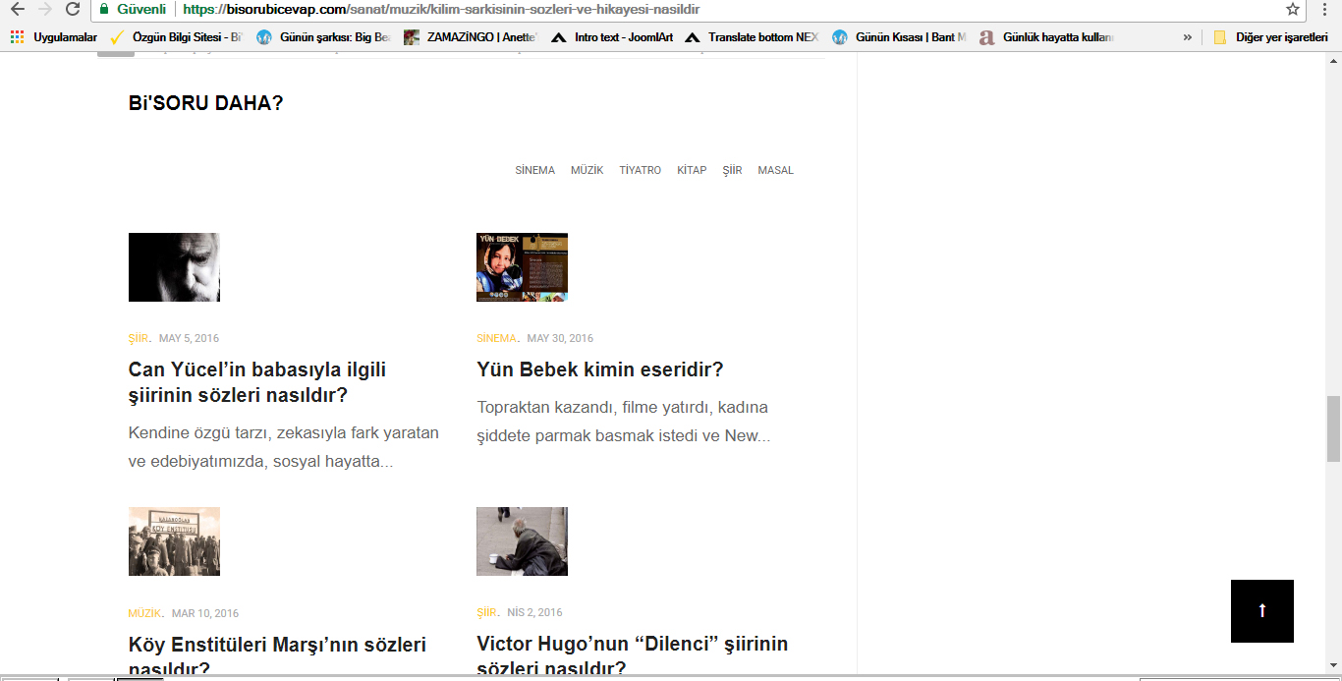Viewport: 1342px width, 681px height.
Task: Open the Özgün Bilgi Sitesi bookmark
Action: 177,37
